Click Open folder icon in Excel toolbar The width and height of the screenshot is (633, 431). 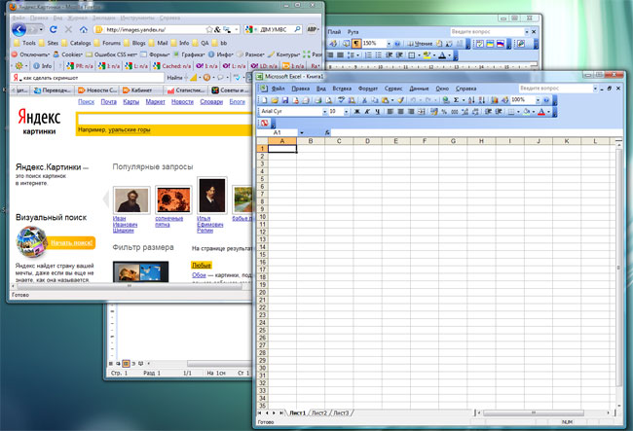275,100
